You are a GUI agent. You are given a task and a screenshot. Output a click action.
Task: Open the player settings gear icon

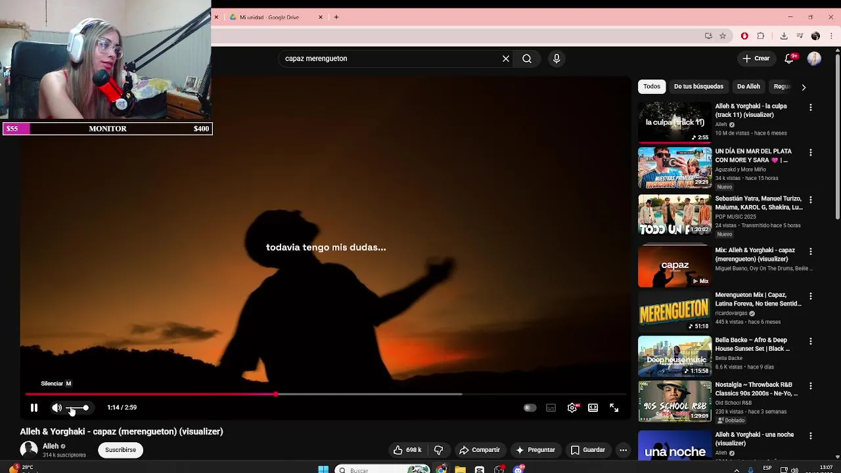572,408
